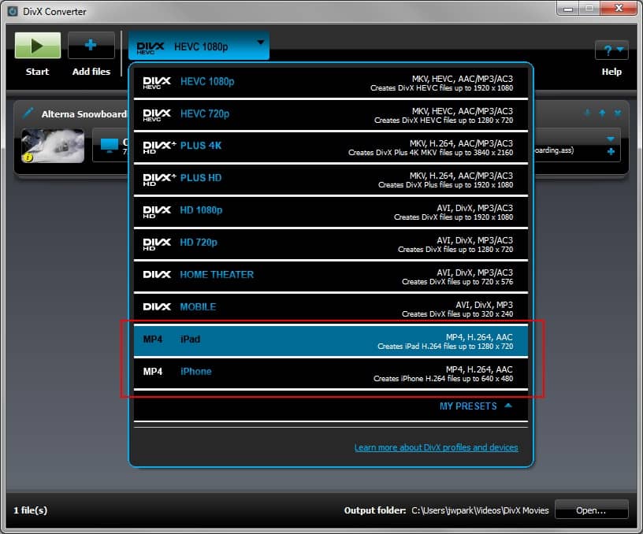Click the pencil rename icon beside Alterna Snowboard
The width and height of the screenshot is (643, 534).
point(28,113)
